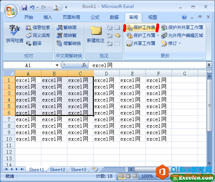The width and height of the screenshot is (215, 182).
Task: Go to next comment icon
Action: point(109,44)
